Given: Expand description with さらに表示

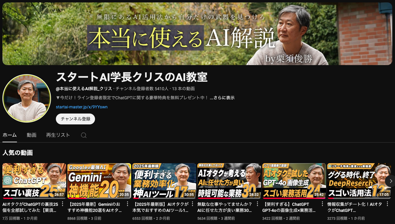Looking at the screenshot, I should coord(222,98).
